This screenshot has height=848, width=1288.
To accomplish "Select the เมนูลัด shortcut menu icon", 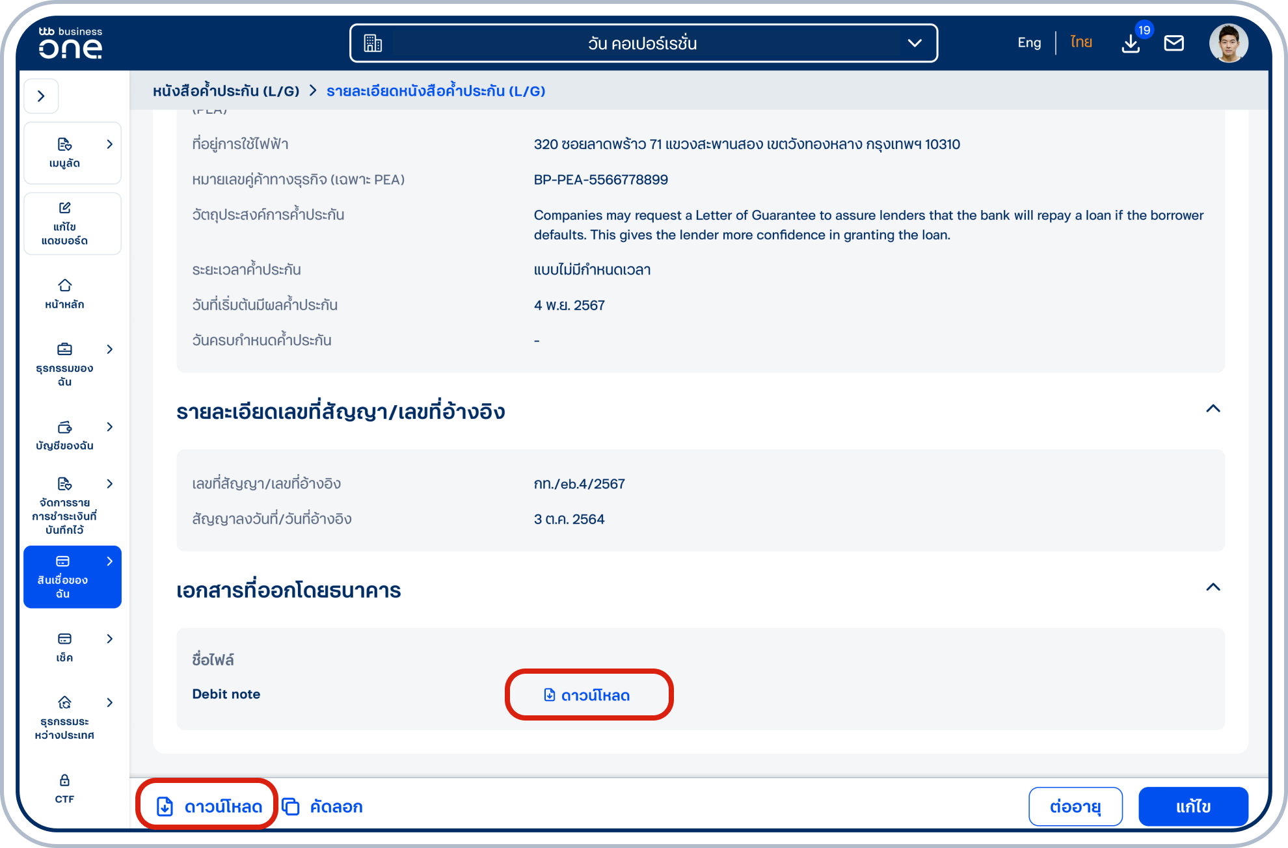I will click(x=65, y=144).
